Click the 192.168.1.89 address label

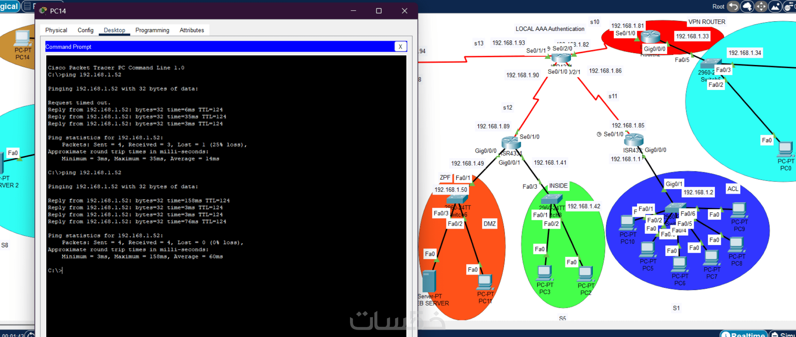pyautogui.click(x=493, y=126)
